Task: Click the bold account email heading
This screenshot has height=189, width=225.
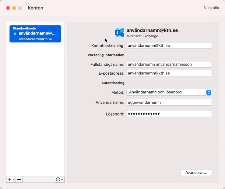Action: (x=152, y=30)
